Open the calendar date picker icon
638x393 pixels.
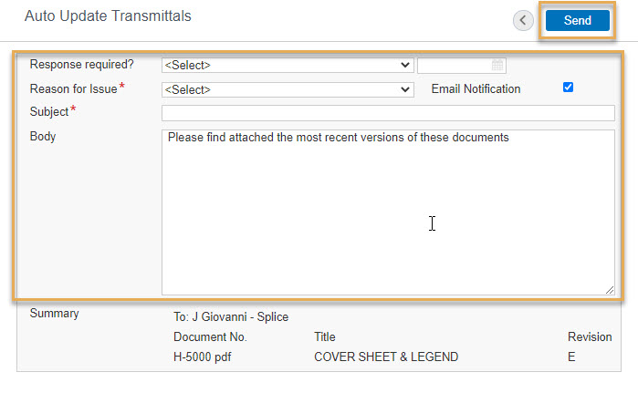(x=497, y=65)
